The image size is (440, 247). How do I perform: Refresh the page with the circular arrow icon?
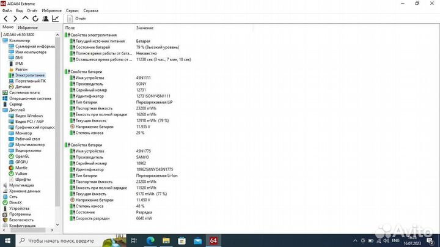pos(35,19)
